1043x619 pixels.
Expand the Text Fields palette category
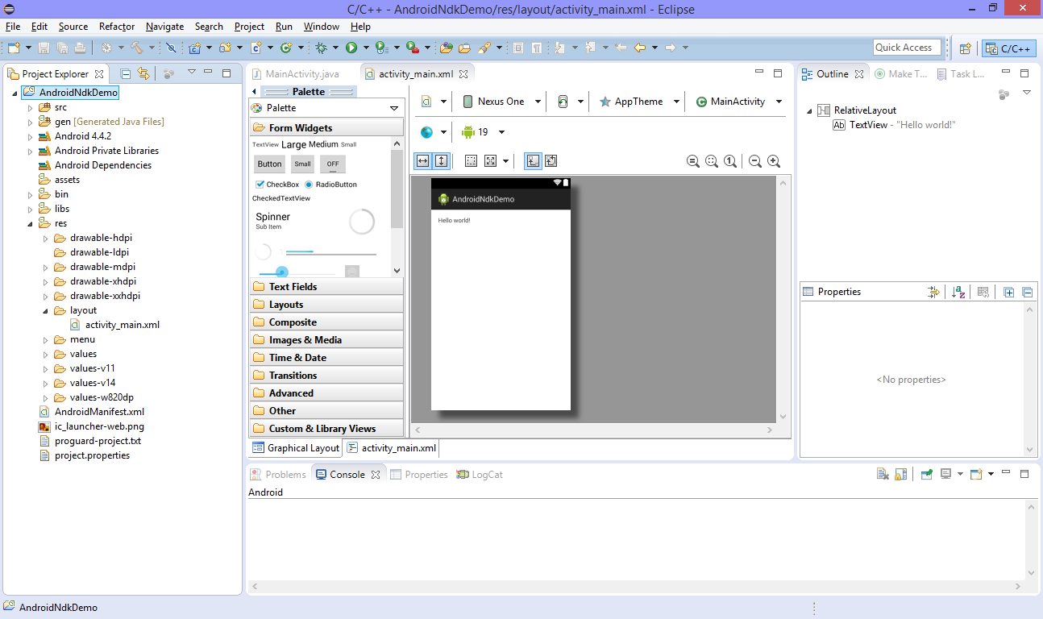coord(293,287)
